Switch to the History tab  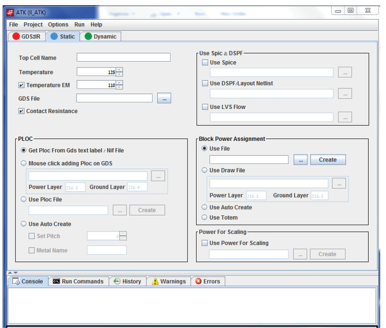point(127,281)
